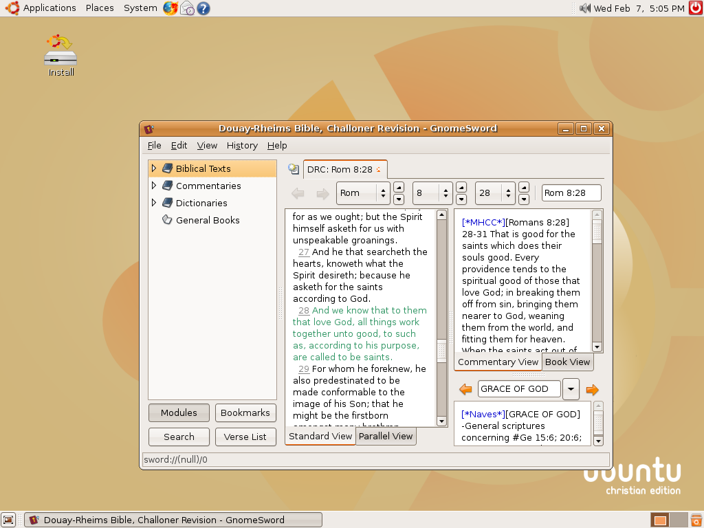Click the clock showing Wed Feb 7
This screenshot has height=528, width=704.
click(639, 8)
